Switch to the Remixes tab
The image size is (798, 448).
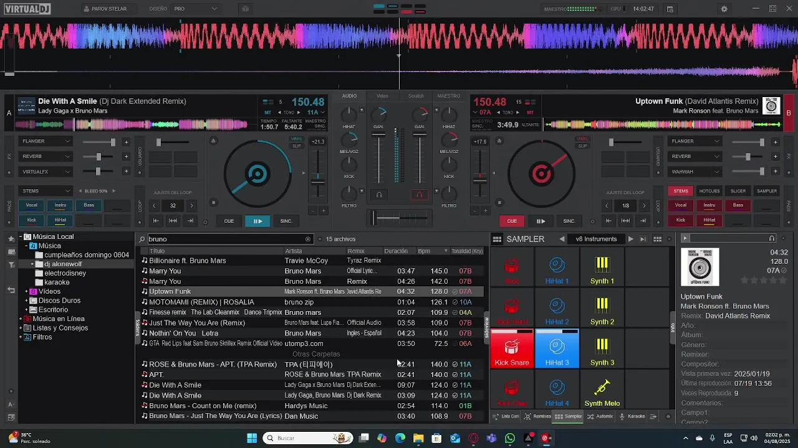pos(537,416)
